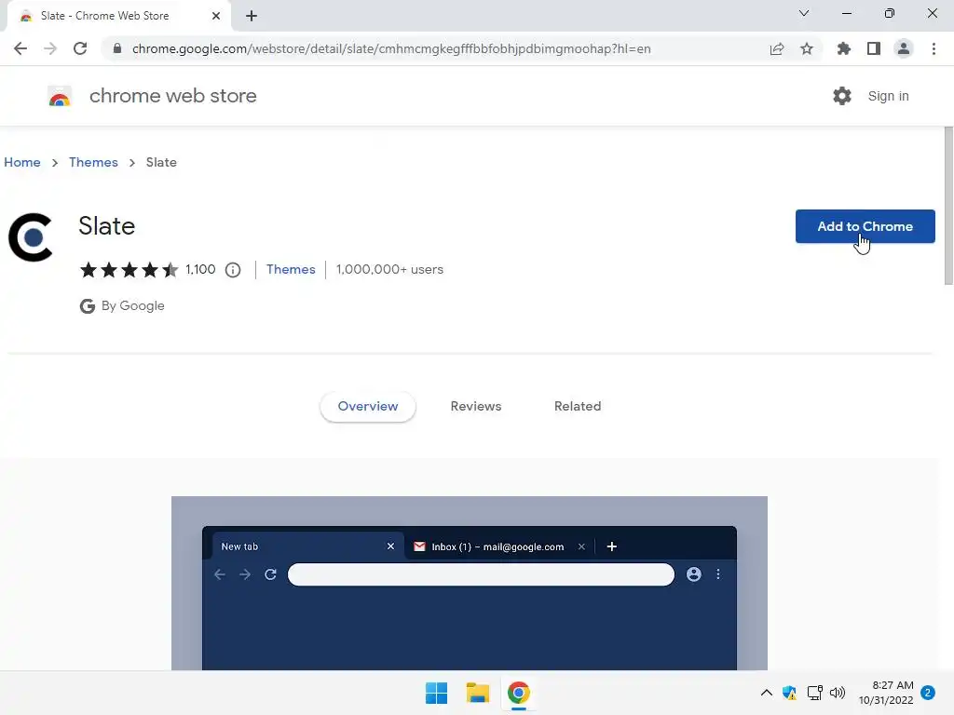This screenshot has width=954, height=715.
Task: Share this page via the share icon
Action: [x=777, y=48]
